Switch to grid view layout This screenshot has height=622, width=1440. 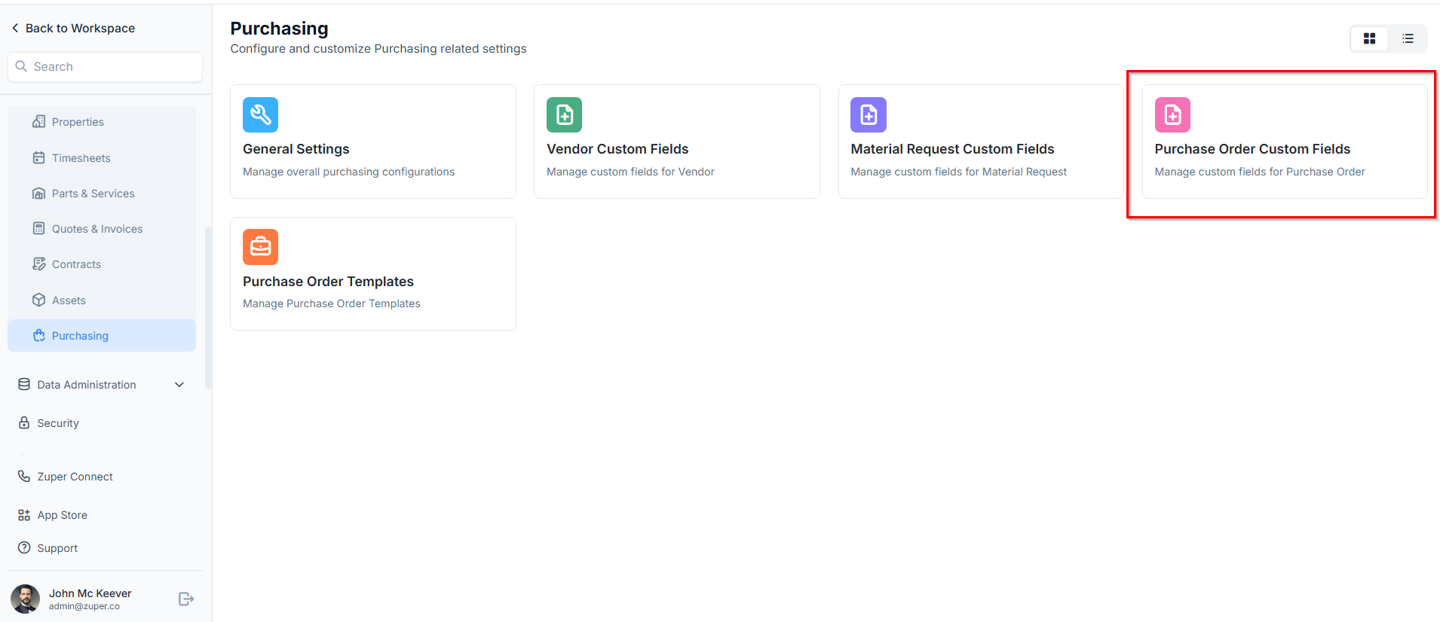click(x=1369, y=38)
